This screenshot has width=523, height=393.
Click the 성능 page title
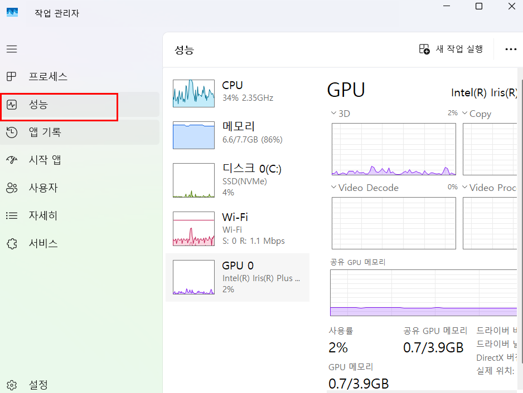[185, 50]
